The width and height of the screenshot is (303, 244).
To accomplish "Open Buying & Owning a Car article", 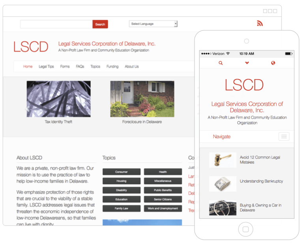I will click(x=260, y=207).
